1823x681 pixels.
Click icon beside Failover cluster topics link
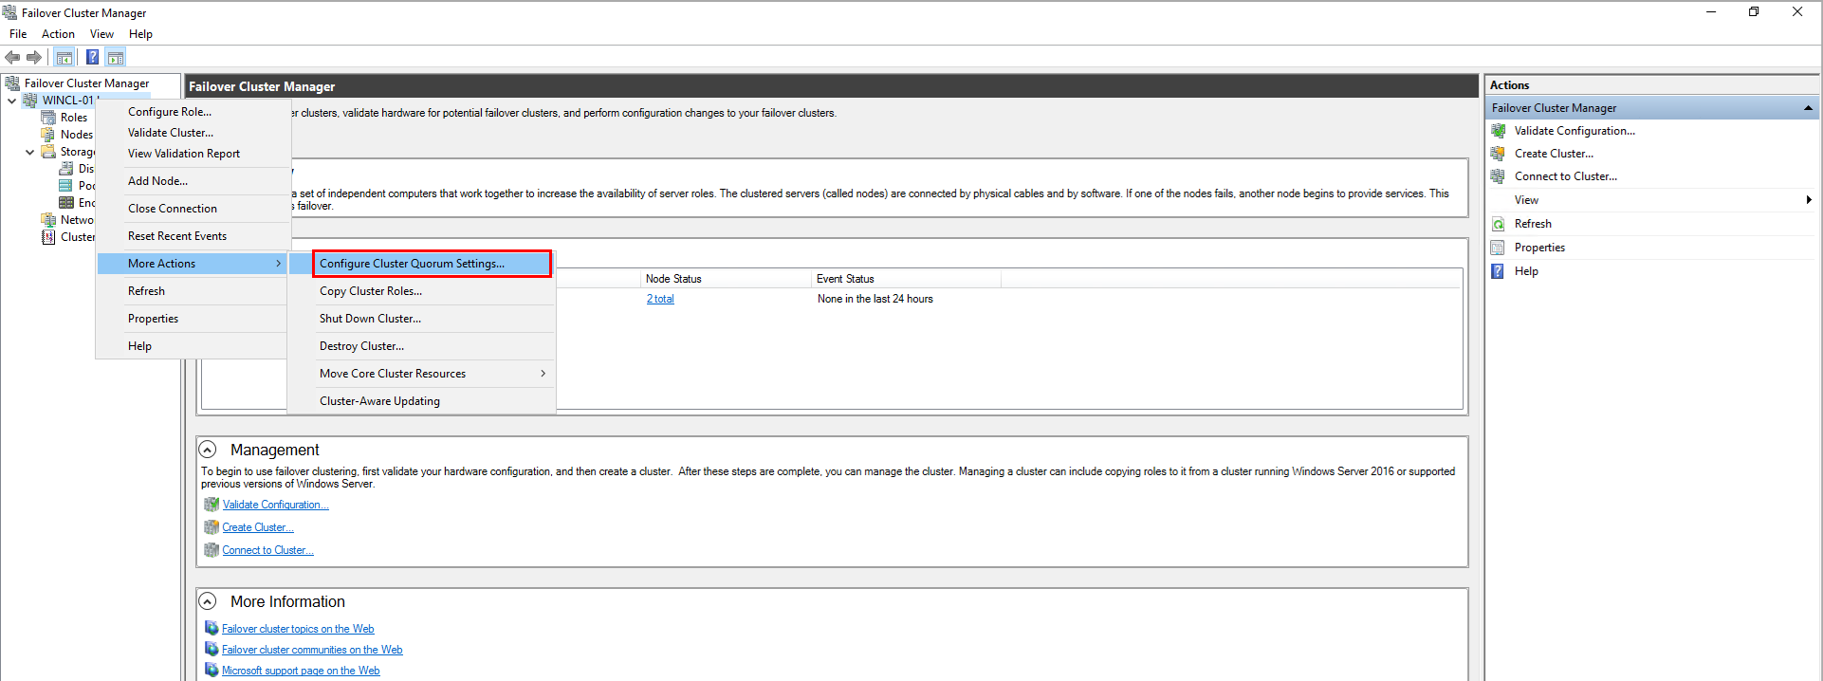click(x=212, y=629)
